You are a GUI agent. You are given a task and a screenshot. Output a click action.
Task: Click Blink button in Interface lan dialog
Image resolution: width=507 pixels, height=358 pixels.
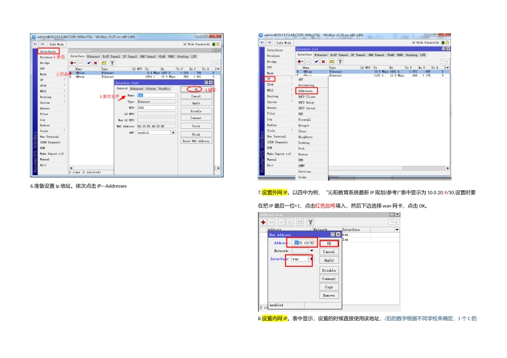(196, 134)
